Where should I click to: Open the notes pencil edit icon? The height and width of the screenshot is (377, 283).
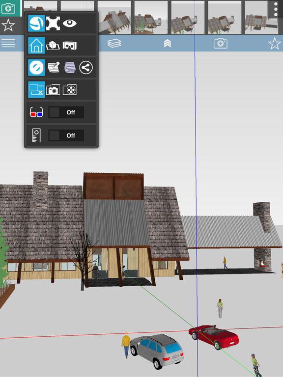point(54,68)
